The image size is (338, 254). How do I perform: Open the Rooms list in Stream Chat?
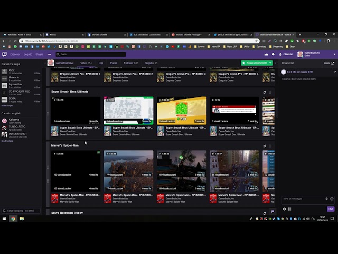(328, 63)
